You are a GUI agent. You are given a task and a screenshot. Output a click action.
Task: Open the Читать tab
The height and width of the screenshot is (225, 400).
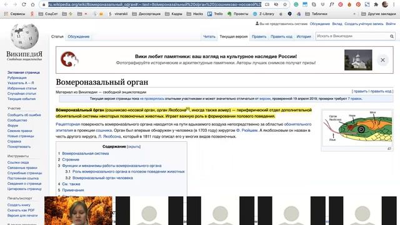click(209, 36)
